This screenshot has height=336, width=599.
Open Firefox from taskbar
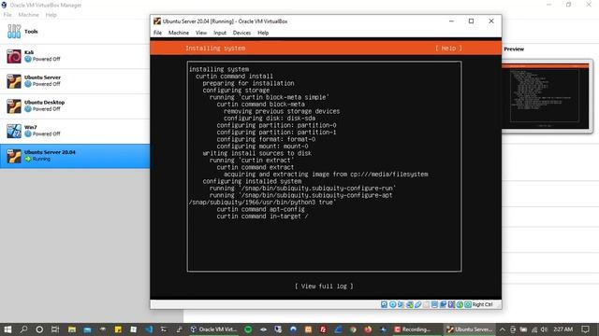point(368,329)
